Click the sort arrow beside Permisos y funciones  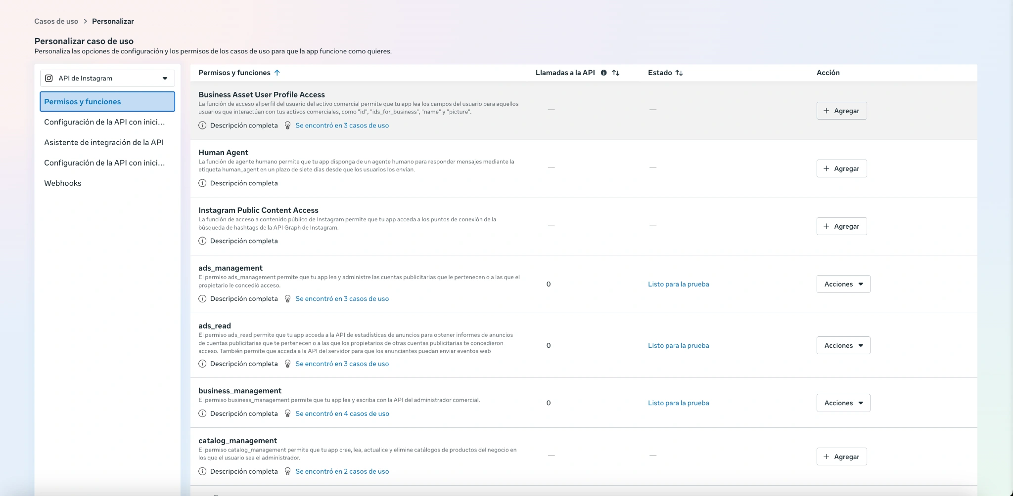[277, 73]
